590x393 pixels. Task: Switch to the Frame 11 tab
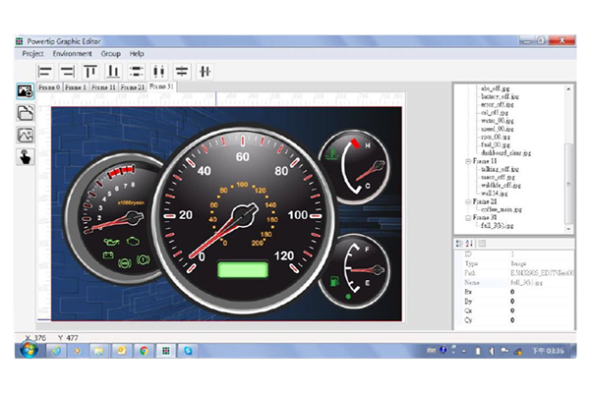point(103,87)
